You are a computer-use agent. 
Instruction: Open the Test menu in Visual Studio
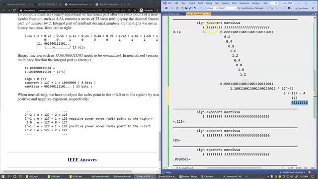[217, 3]
